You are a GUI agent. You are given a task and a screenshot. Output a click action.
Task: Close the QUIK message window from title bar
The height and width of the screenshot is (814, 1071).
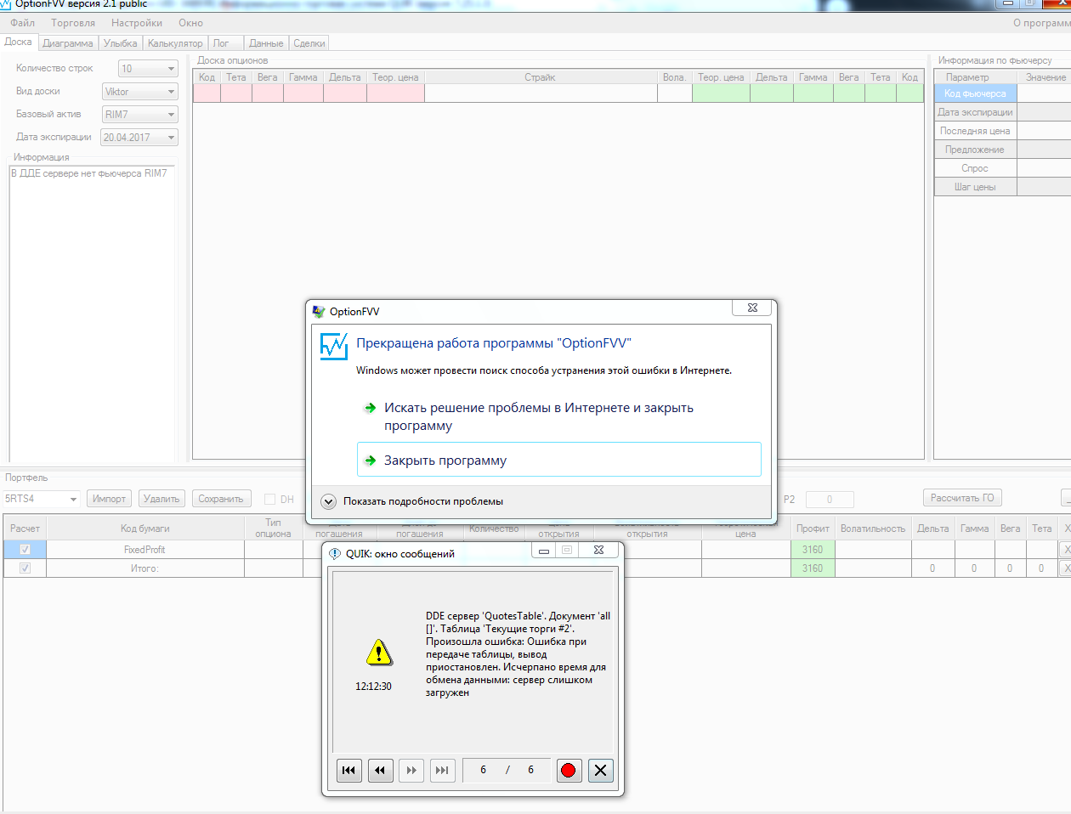(598, 551)
